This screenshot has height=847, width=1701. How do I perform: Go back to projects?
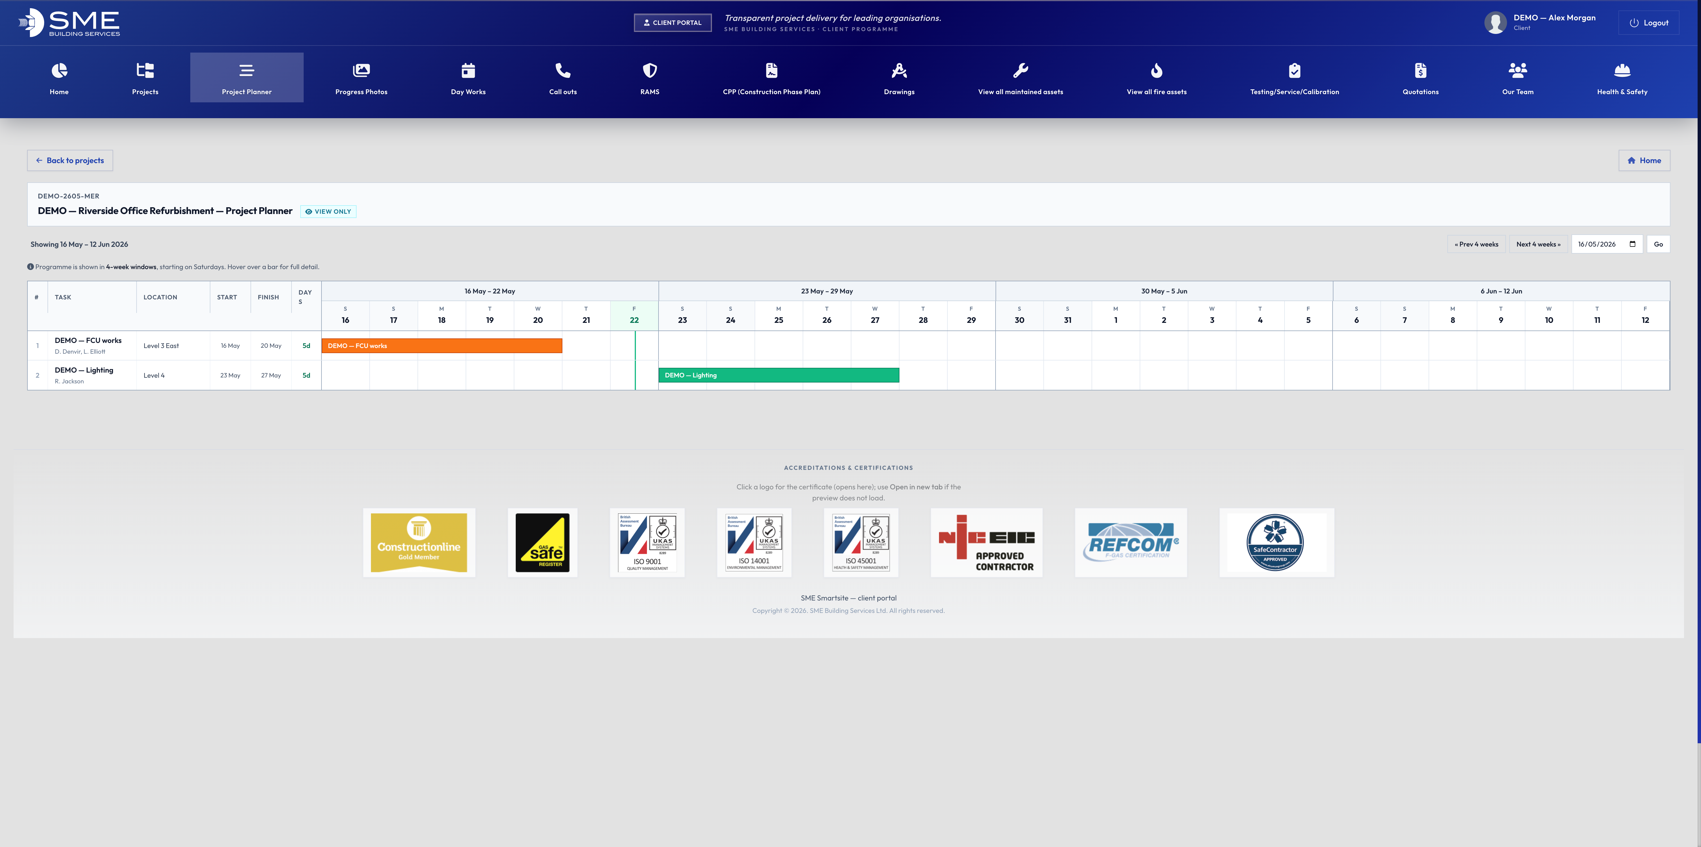tap(70, 160)
